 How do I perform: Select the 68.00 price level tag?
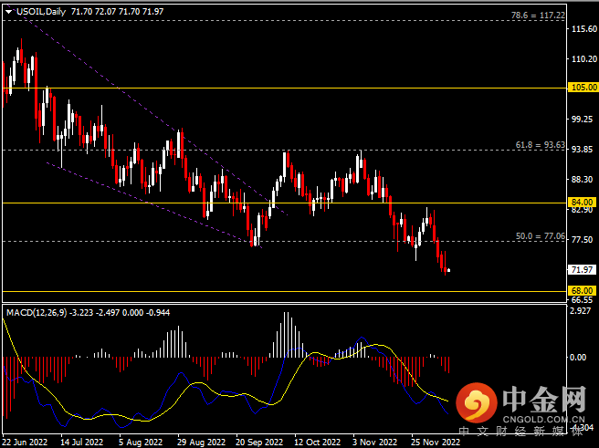pos(582,291)
